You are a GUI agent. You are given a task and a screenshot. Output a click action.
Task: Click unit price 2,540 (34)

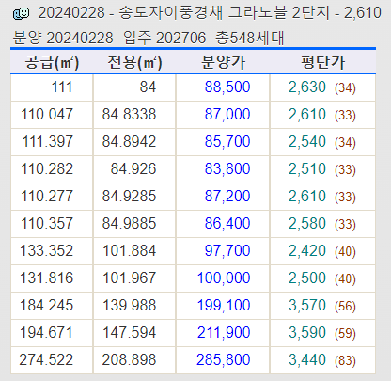point(322,142)
